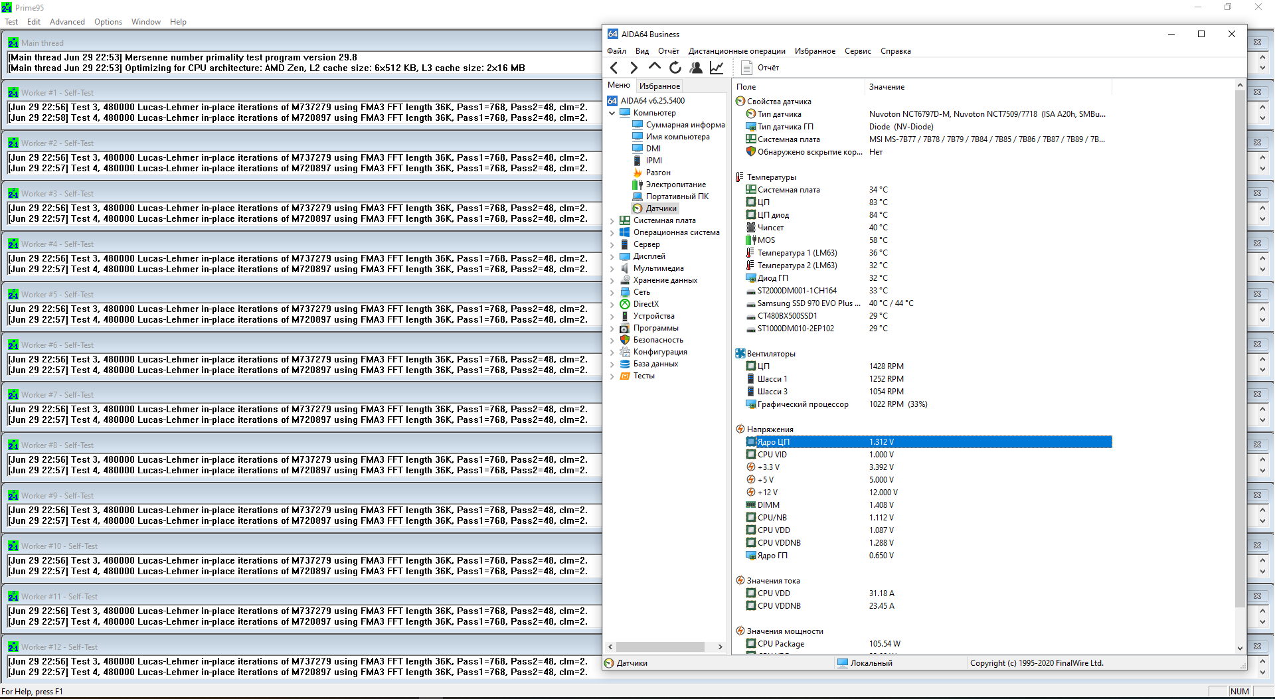Go up one level in AIDA64 toolbar
Screen dimensions: 1275x699
(655, 67)
